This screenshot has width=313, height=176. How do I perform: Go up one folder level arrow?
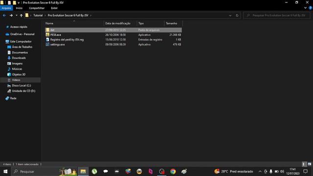[21, 15]
